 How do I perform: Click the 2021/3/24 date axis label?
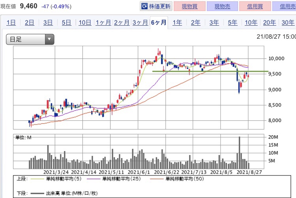click(x=56, y=172)
